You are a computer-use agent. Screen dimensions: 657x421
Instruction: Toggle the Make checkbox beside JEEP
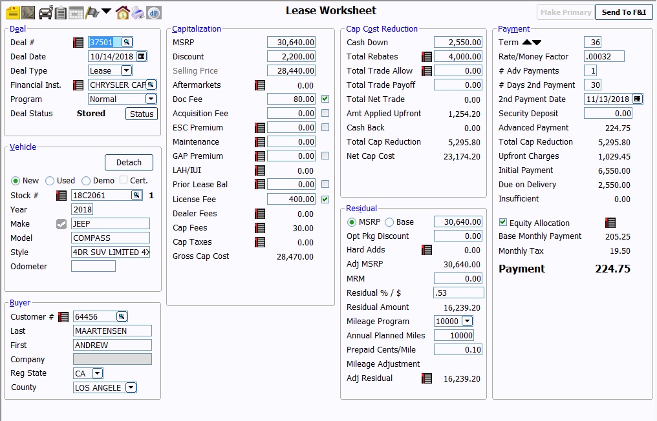(61, 224)
